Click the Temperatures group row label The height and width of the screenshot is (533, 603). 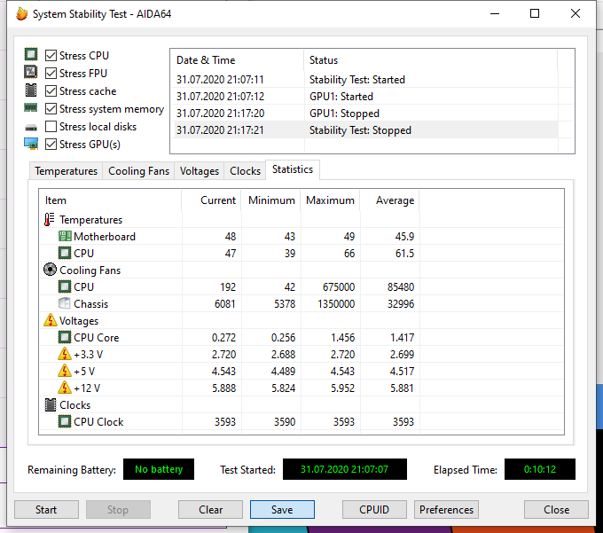(90, 220)
